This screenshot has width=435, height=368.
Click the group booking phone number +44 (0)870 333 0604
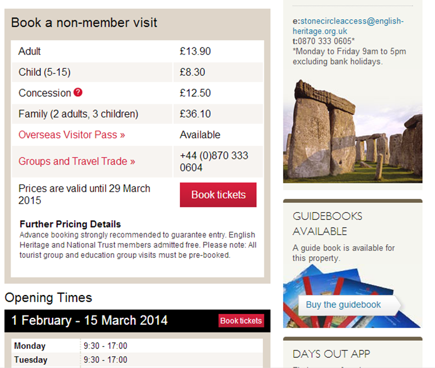tap(214, 162)
